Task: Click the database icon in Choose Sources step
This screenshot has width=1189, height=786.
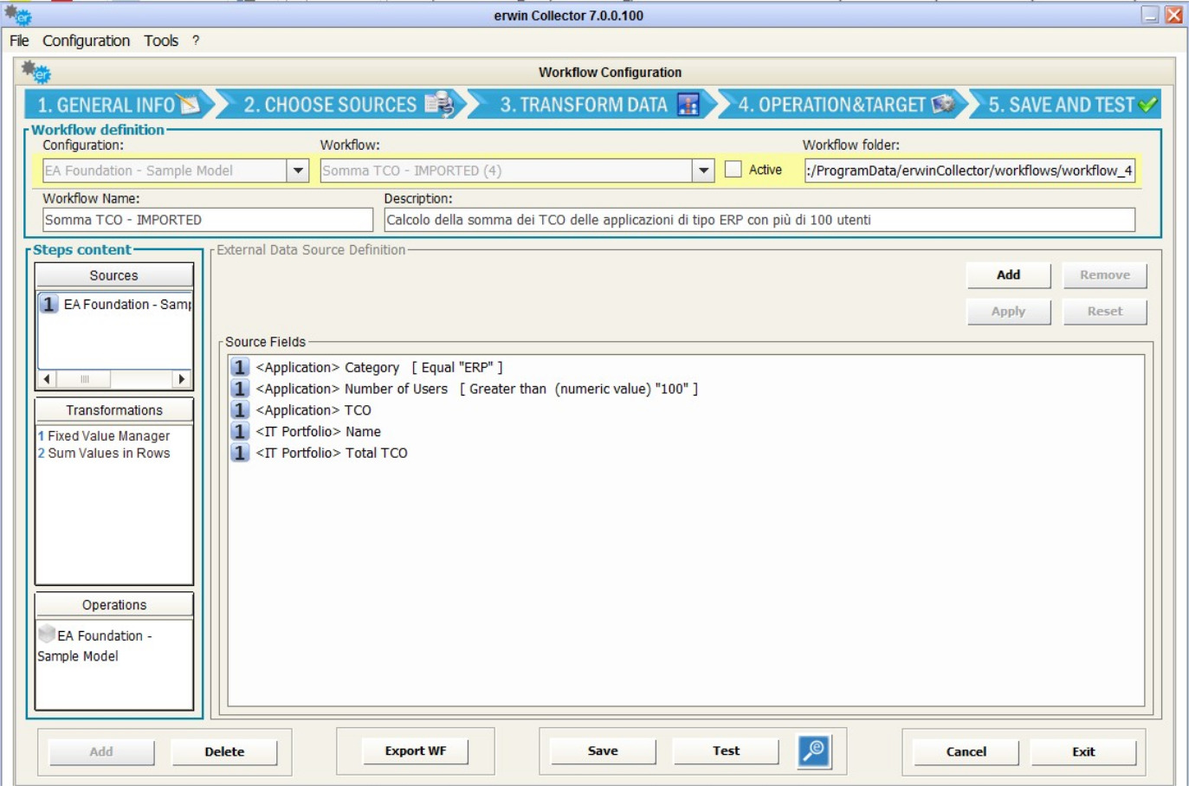Action: tap(439, 104)
